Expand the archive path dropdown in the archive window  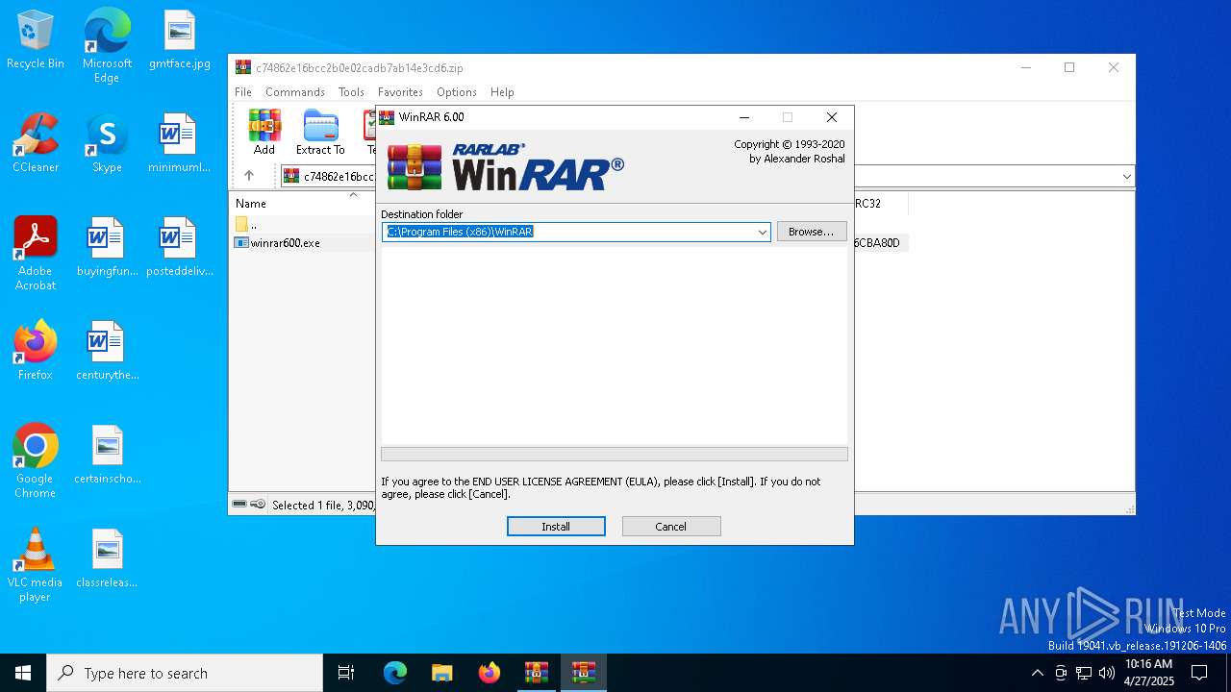[1126, 177]
